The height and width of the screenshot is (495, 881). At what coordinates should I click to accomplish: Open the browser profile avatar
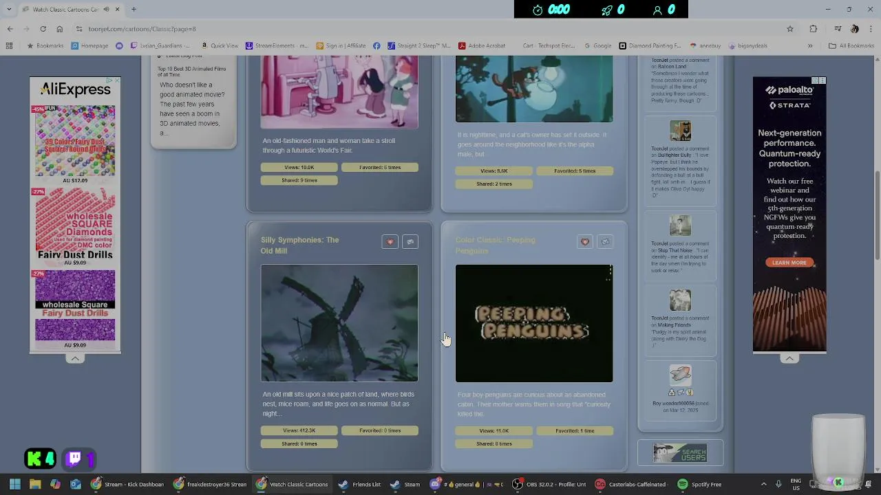tap(855, 29)
